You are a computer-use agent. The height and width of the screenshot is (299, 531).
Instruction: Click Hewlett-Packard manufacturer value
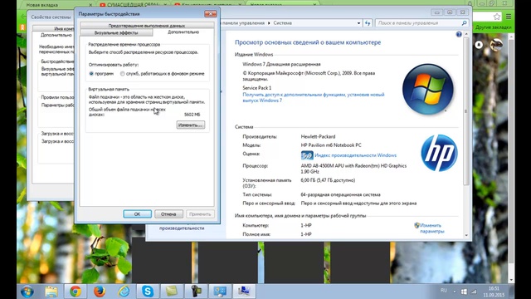(318, 136)
